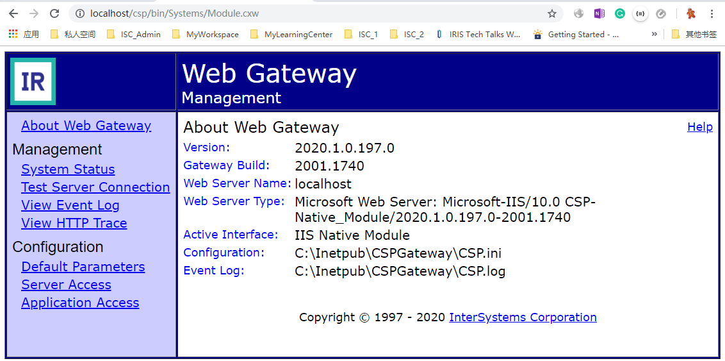Go to Default Parameters configuration
Viewport: 725px width, 361px height.
point(83,267)
